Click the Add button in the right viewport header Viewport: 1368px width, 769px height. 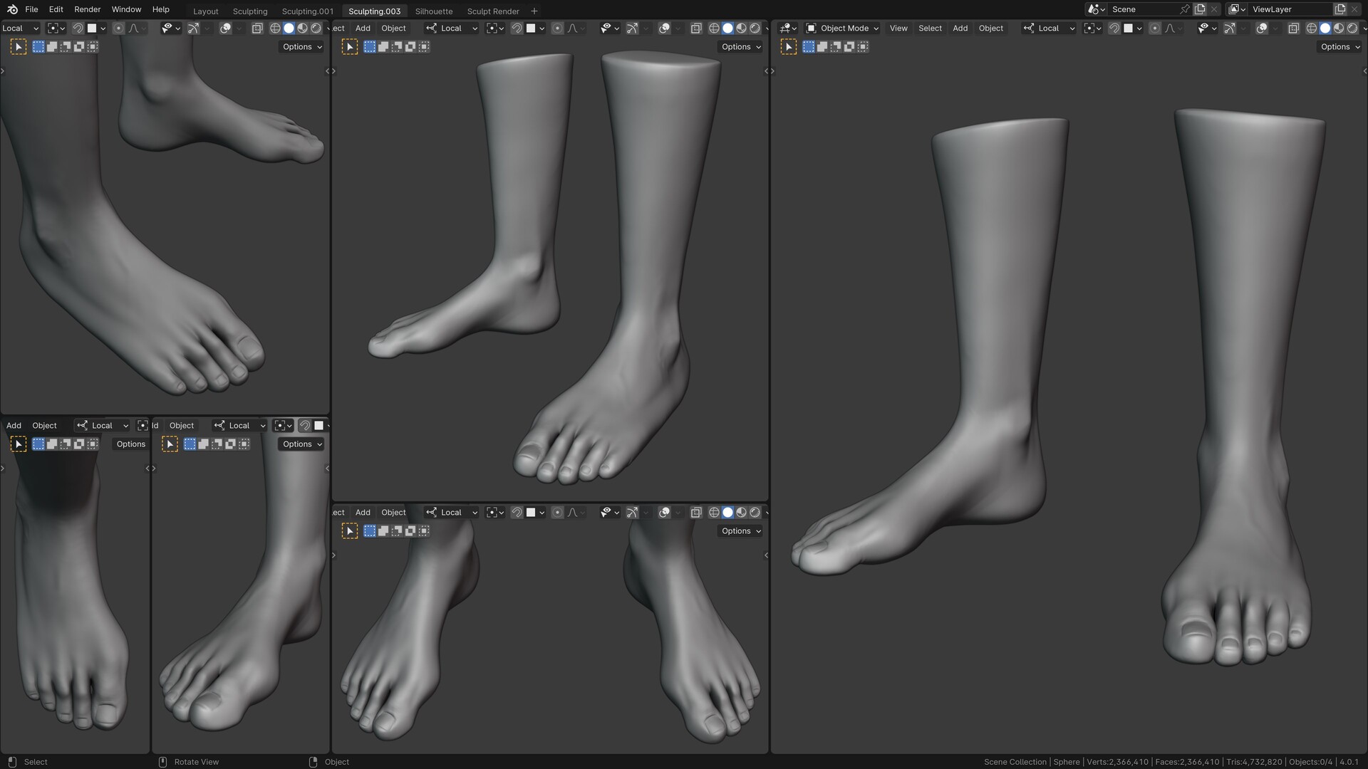click(960, 28)
